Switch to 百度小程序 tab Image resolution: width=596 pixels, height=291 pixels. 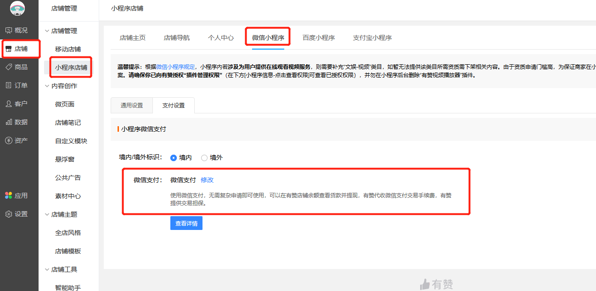point(319,38)
